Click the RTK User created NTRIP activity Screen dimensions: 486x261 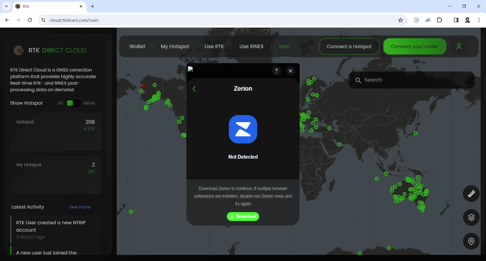click(x=56, y=230)
